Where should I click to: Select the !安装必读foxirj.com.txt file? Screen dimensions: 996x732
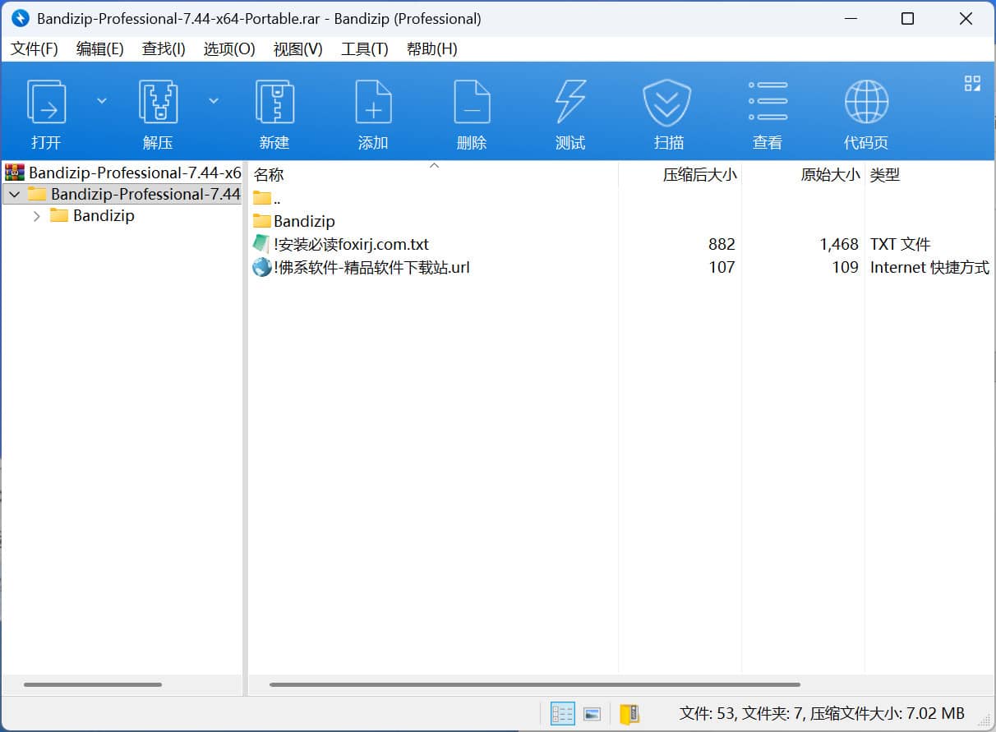coord(352,244)
